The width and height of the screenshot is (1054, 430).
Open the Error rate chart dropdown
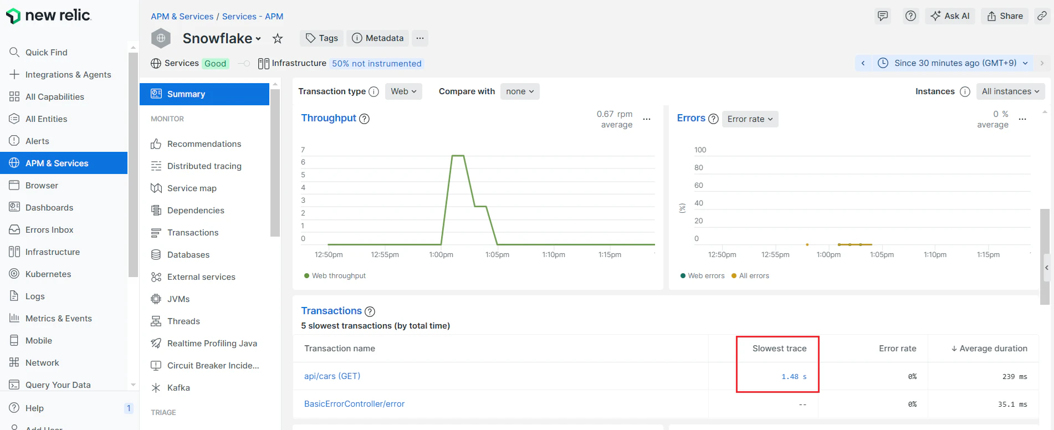click(750, 119)
